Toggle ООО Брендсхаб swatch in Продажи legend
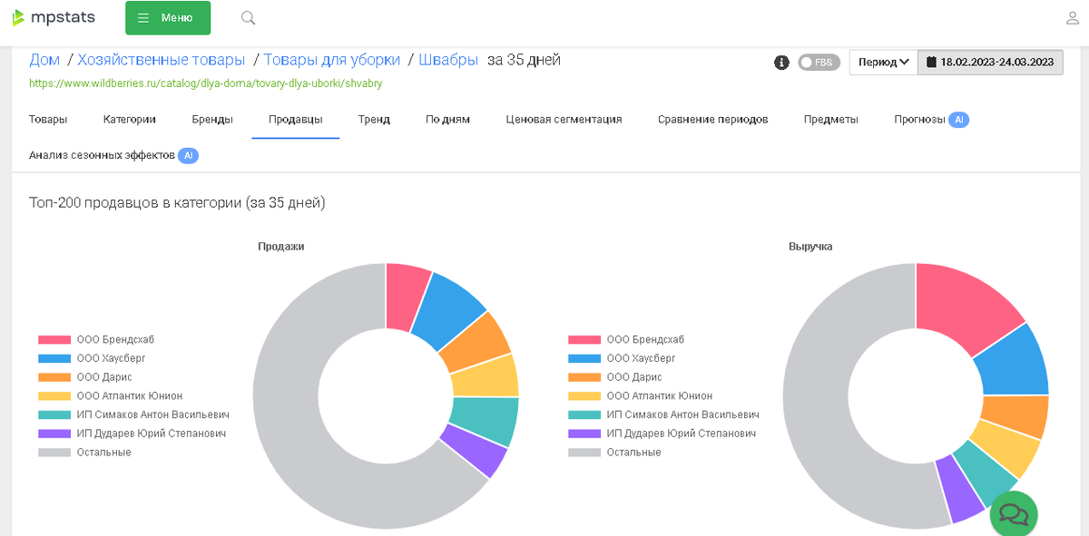This screenshot has height=536, width=1089. click(x=54, y=339)
